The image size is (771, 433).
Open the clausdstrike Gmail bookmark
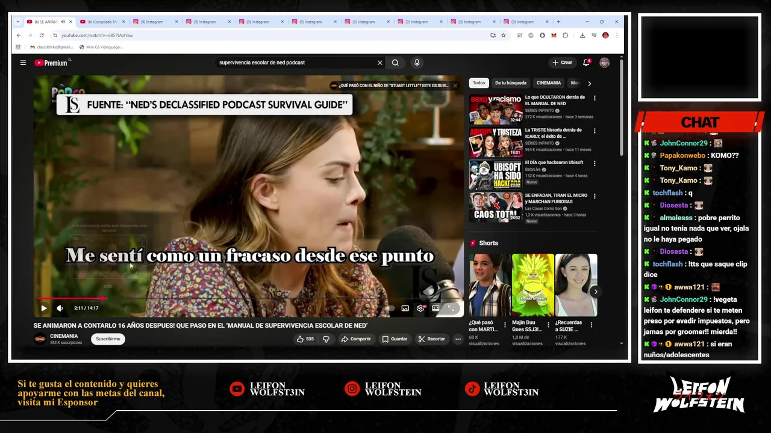[51, 47]
